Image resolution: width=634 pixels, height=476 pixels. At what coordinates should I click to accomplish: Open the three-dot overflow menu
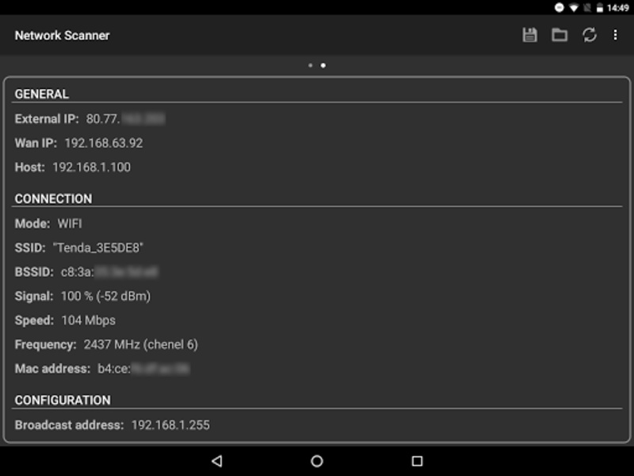coord(615,35)
